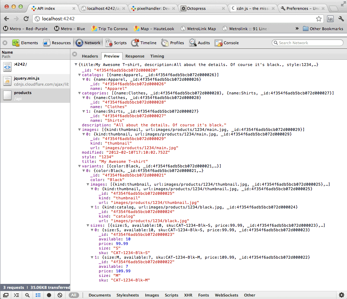Filter requests to show only XHR
This screenshot has width=347, height=299.
point(188,295)
